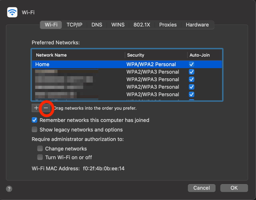Click the Security column header
256x200 pixels.
point(136,55)
